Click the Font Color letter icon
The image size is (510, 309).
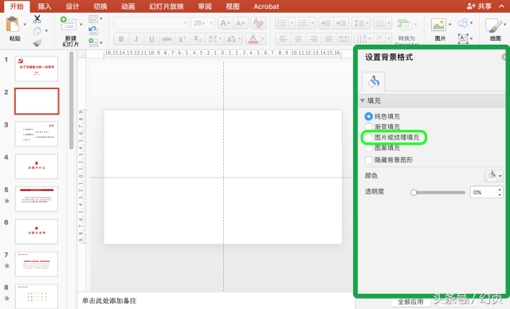pyautogui.click(x=253, y=39)
